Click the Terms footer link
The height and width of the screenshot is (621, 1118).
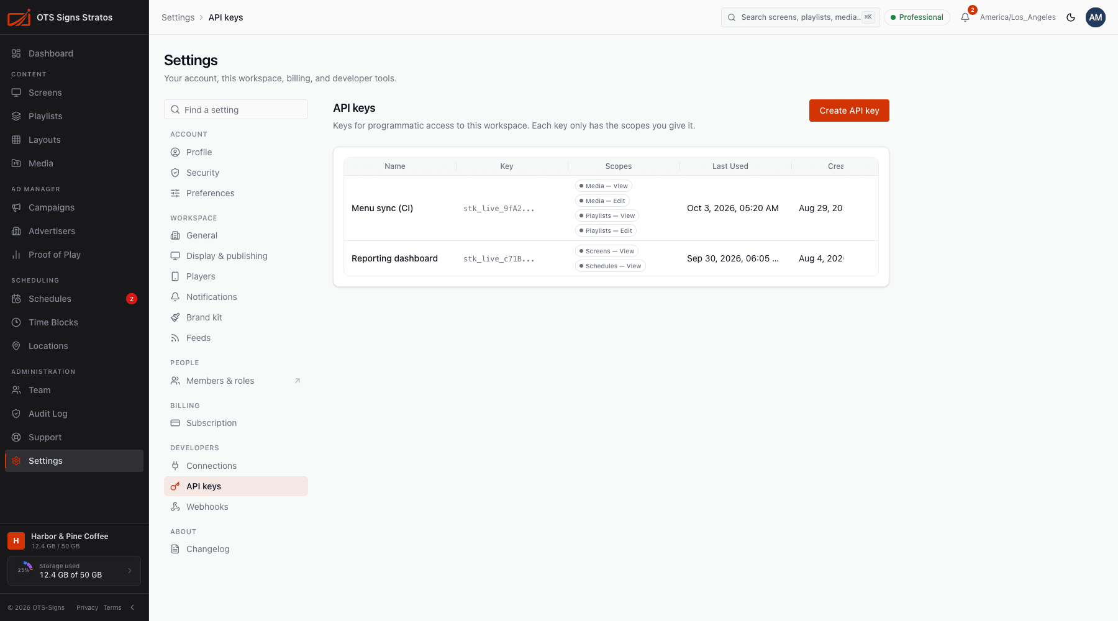click(x=112, y=608)
